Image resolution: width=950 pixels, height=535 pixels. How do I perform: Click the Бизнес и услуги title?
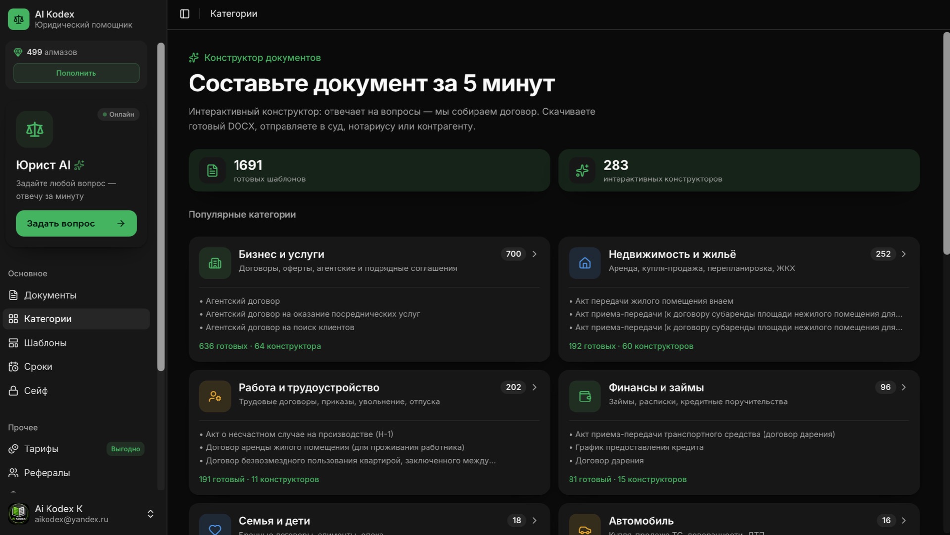[x=282, y=254]
